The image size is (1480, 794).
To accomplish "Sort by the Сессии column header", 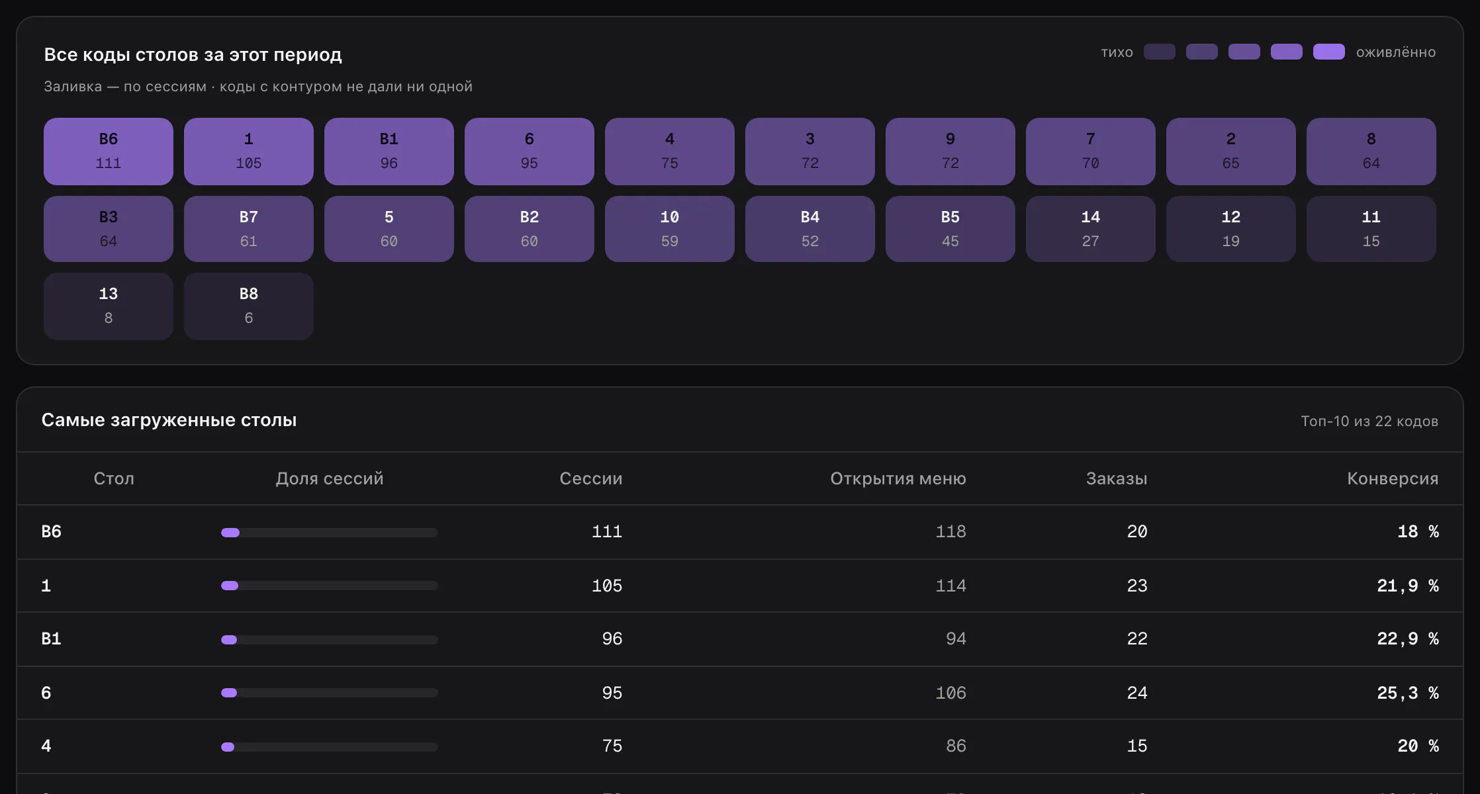I will point(591,478).
